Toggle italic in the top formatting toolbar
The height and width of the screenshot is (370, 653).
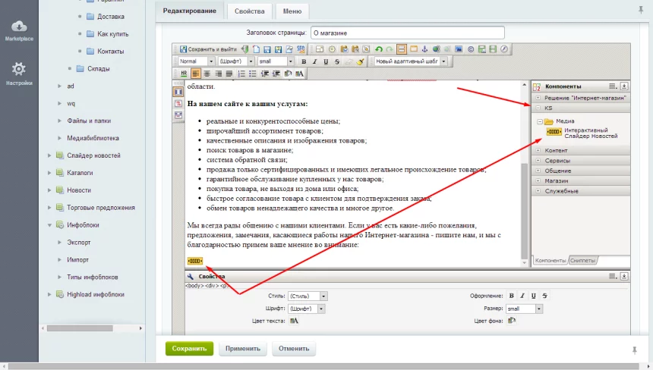(314, 61)
